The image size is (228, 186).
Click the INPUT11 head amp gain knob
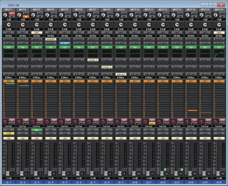(146, 15)
